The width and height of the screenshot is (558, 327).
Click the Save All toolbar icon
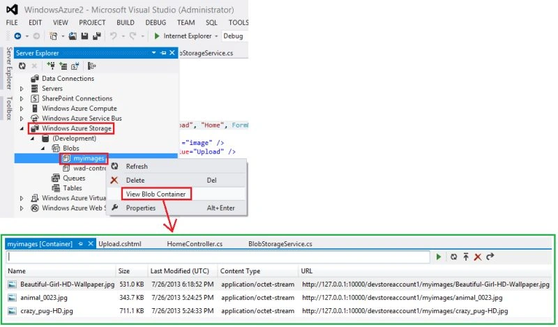96,36
